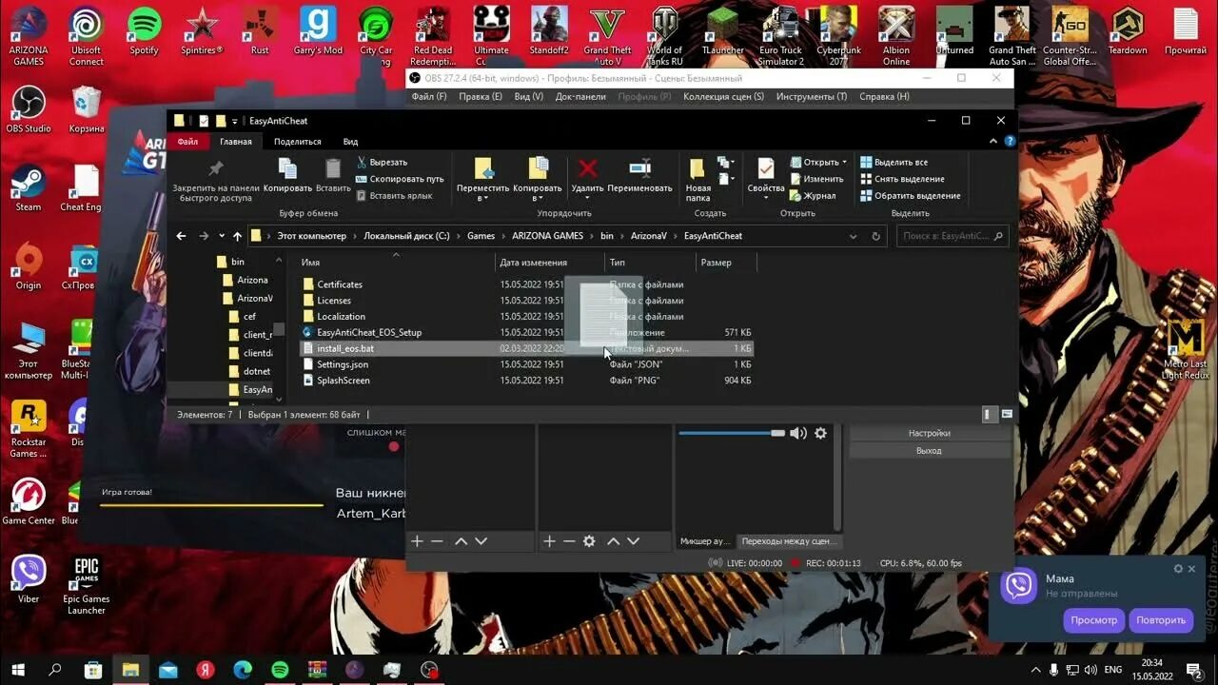Open OBS Вид (V) menu
The image size is (1218, 685).
[529, 97]
